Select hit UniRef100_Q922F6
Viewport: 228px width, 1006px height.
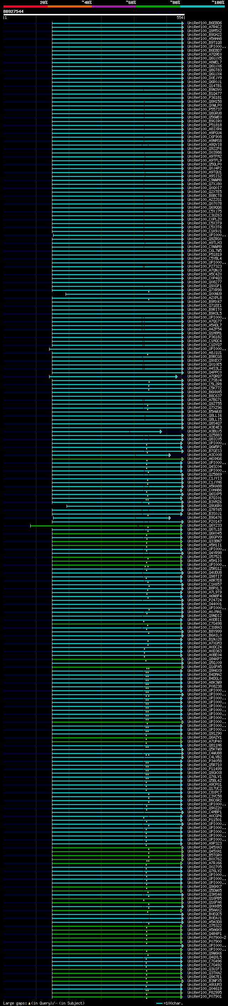pos(204,148)
